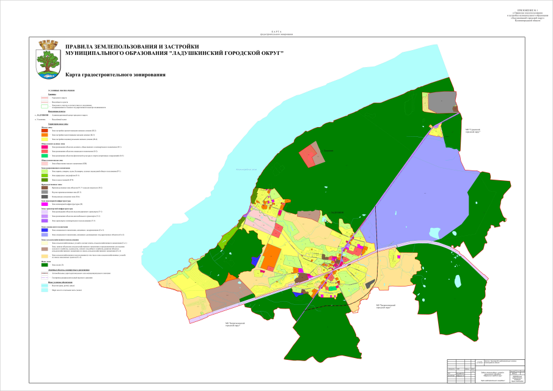Click the small bright blue parcel beside the orange block
Image resolution: width=553 pixels, height=391 pixels.
point(255,261)
